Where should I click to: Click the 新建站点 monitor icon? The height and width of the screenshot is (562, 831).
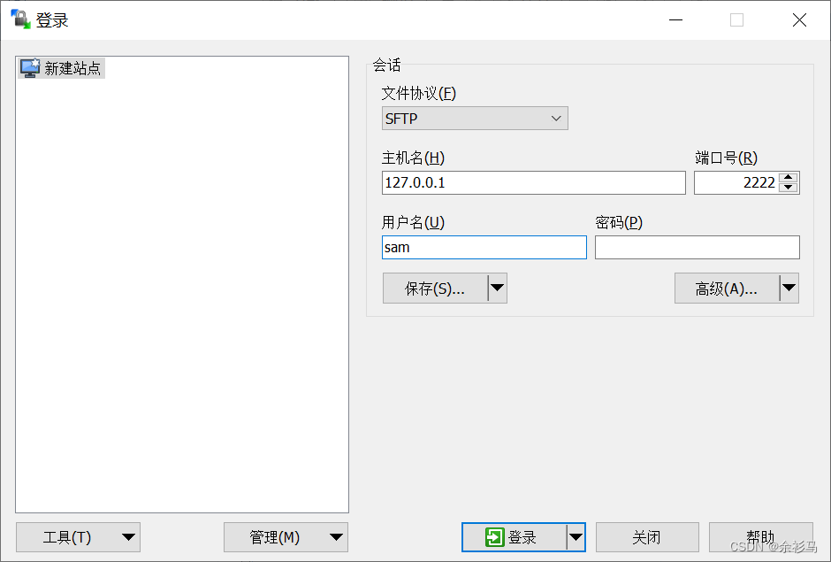[30, 68]
